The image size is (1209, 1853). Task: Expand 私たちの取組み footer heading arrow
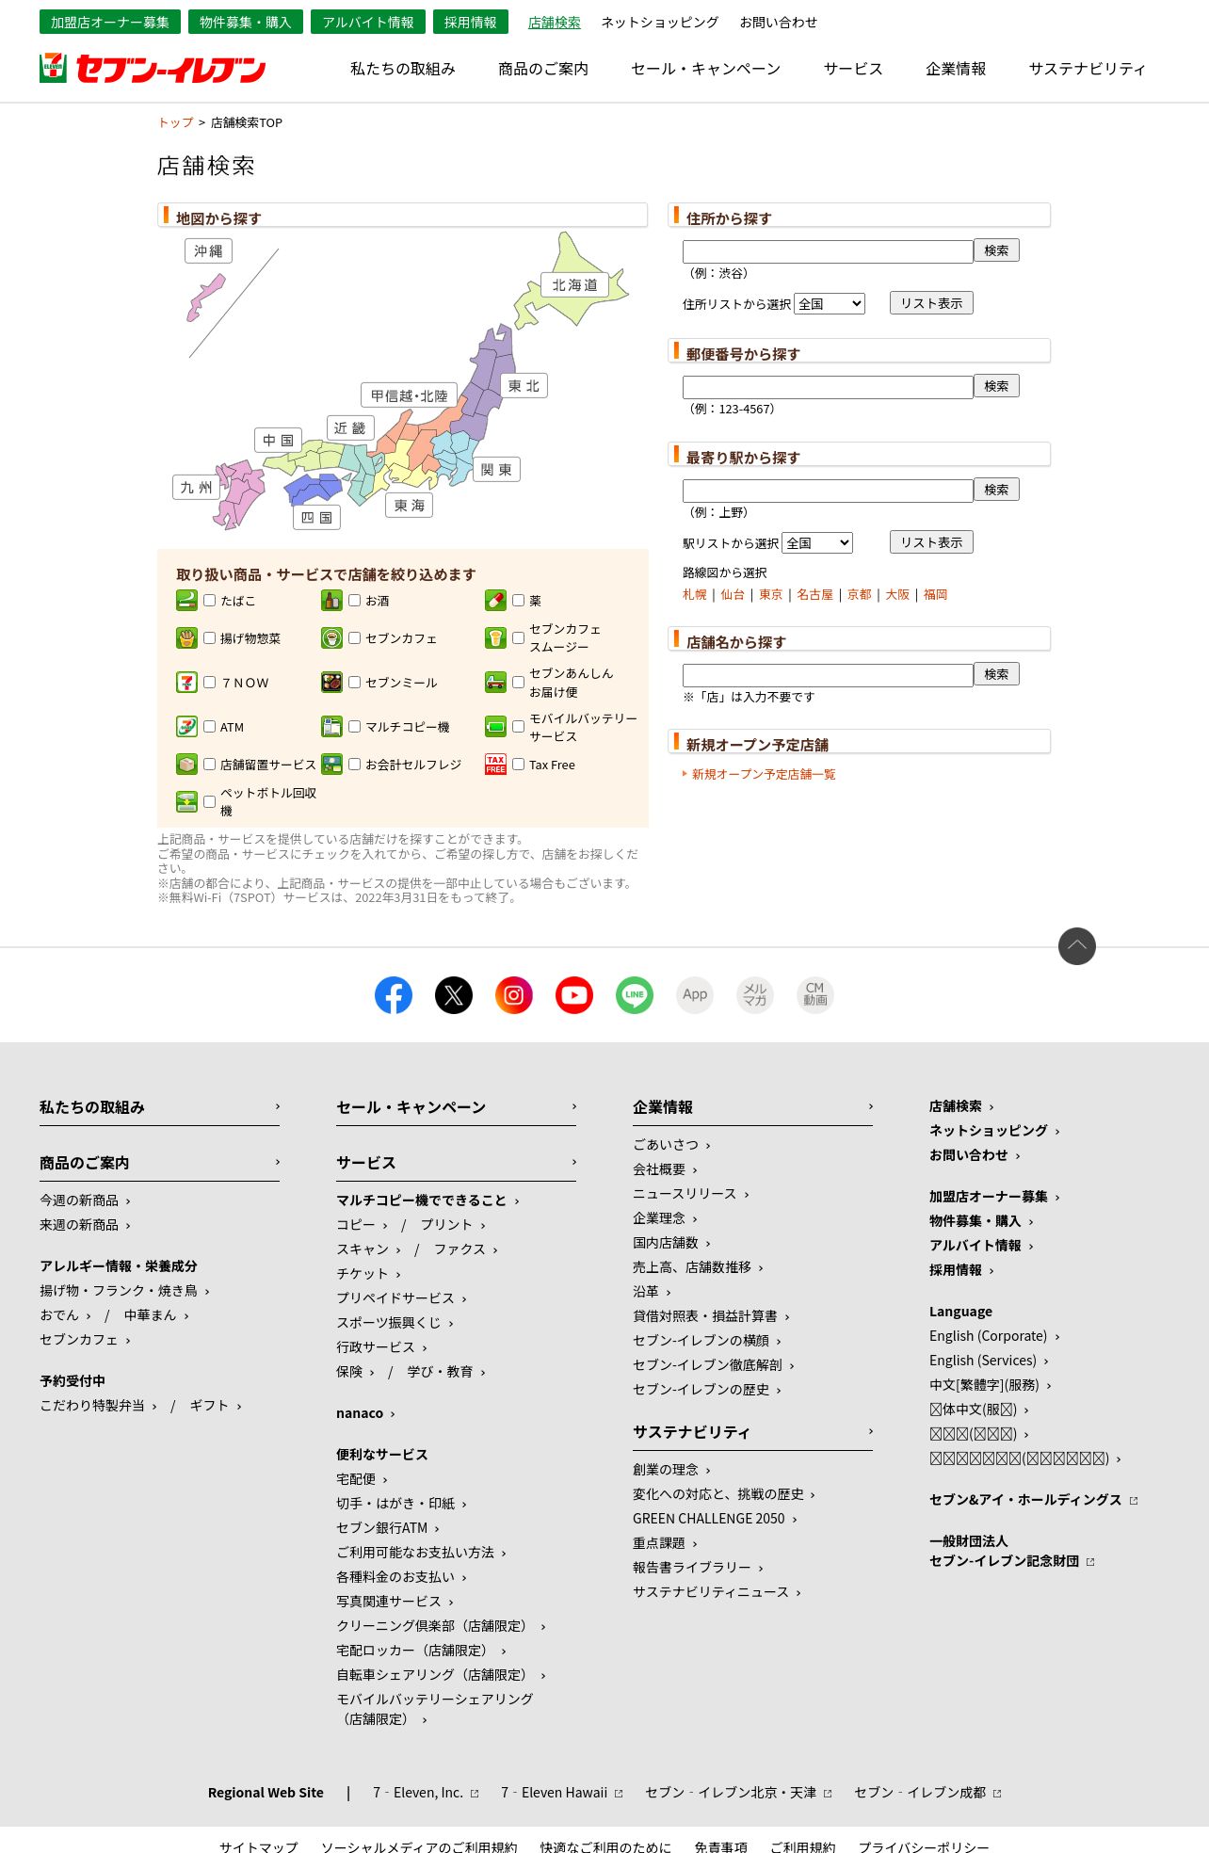pos(277,1106)
